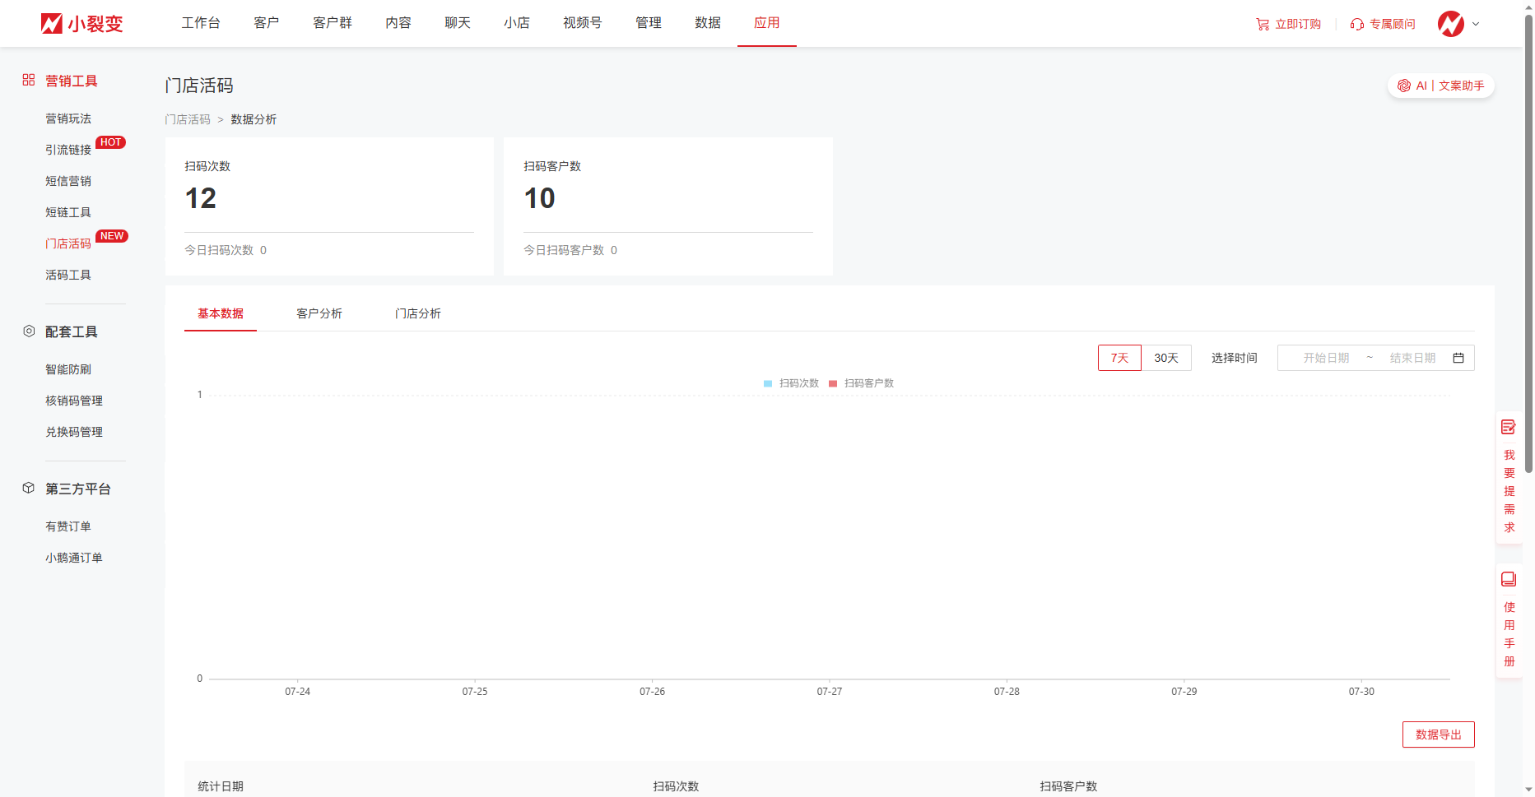Open 引流链接 in the sidebar
The height and width of the screenshot is (797, 1535).
pyautogui.click(x=68, y=150)
